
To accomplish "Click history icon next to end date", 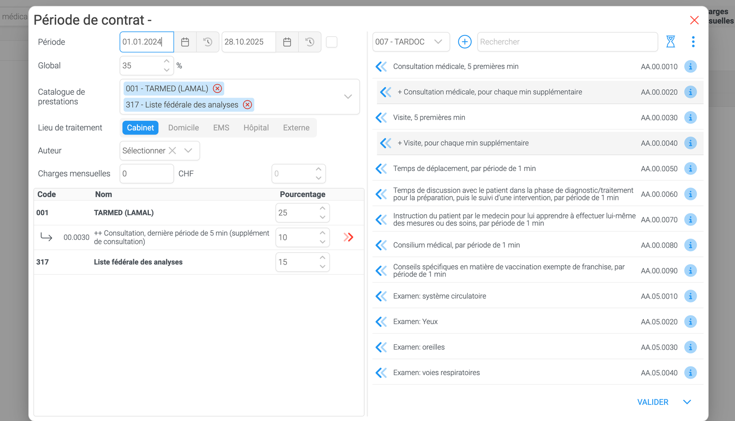I will [310, 42].
